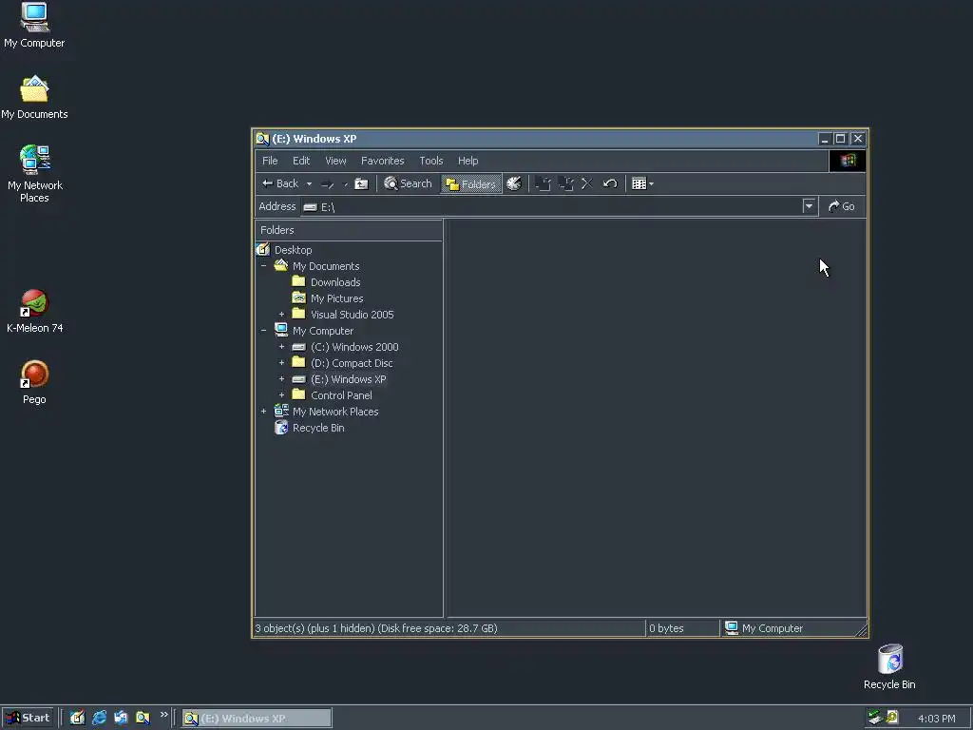Open the History pane icon
The image size is (973, 730).
coord(514,183)
